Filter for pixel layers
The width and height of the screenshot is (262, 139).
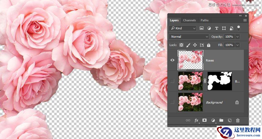202,28
